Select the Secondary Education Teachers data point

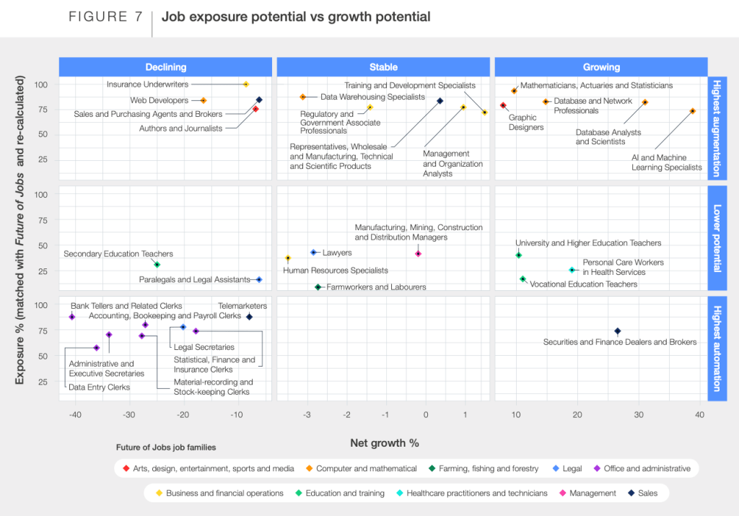157,265
